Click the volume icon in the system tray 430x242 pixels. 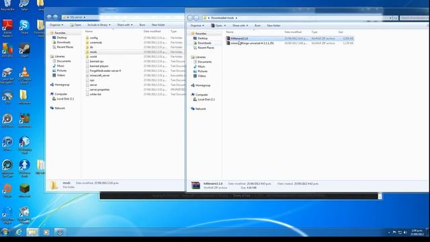pyautogui.click(x=405, y=233)
